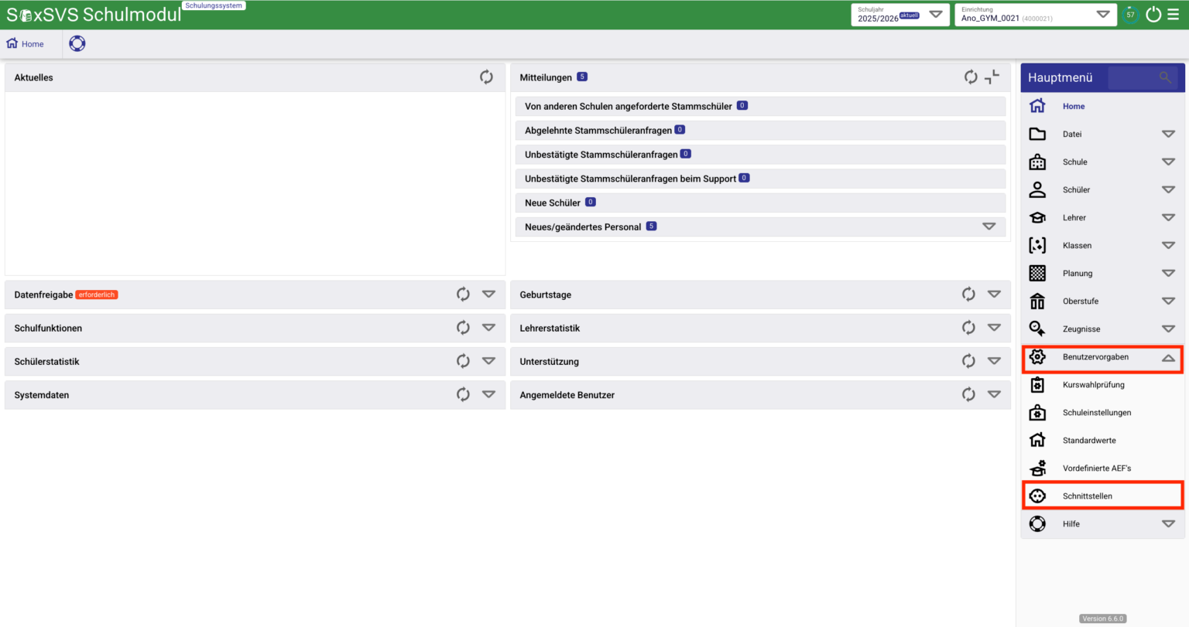Click the refresh icon in Aktuelles panel
This screenshot has height=627, width=1189.
point(486,77)
